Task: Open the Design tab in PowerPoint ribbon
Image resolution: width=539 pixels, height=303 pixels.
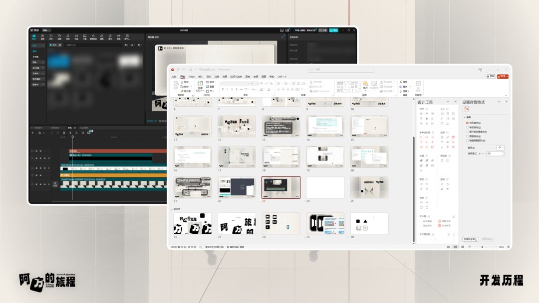Action: click(208, 77)
